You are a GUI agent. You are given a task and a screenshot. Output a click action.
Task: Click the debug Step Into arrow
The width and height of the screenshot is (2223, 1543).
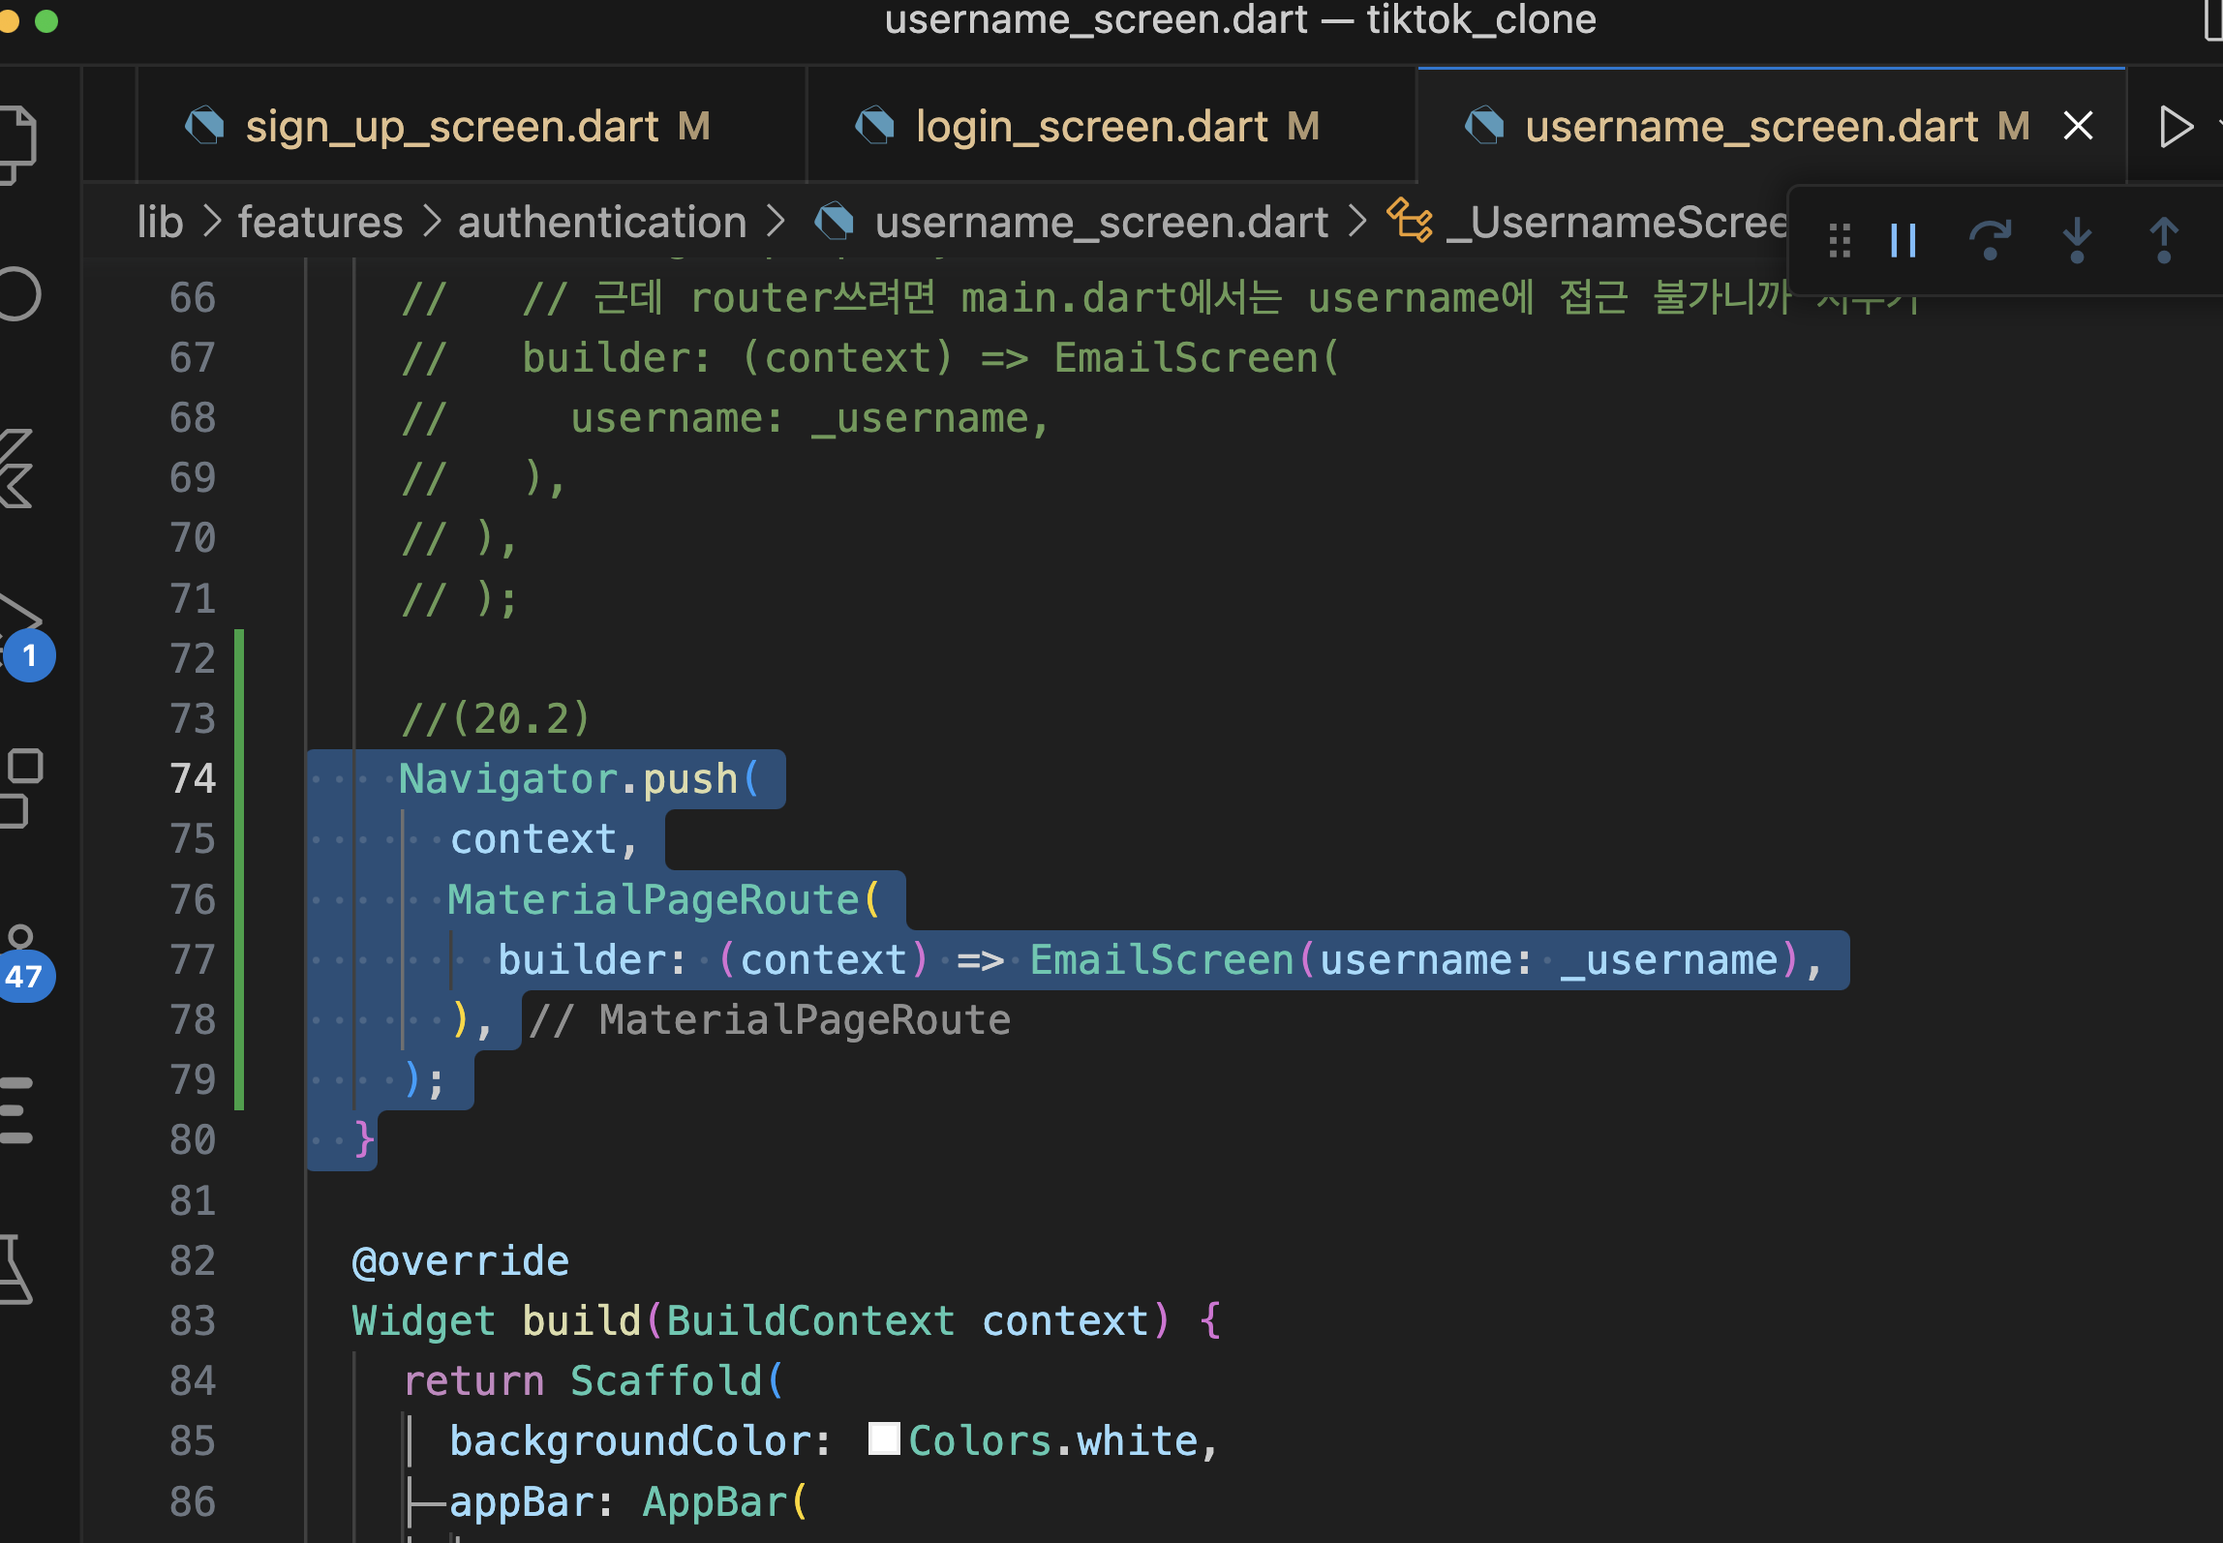point(2076,240)
